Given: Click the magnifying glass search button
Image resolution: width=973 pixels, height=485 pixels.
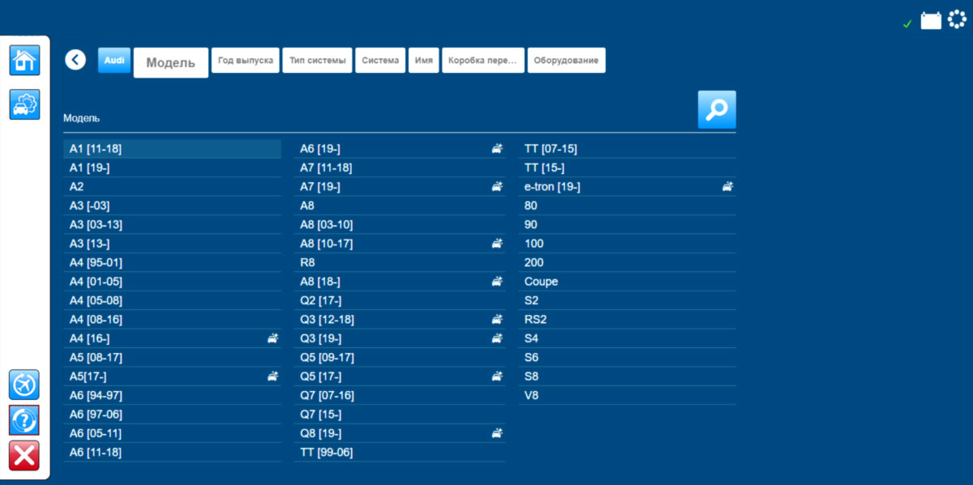Looking at the screenshot, I should (717, 109).
